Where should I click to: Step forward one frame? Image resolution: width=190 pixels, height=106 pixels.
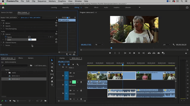click(139, 53)
